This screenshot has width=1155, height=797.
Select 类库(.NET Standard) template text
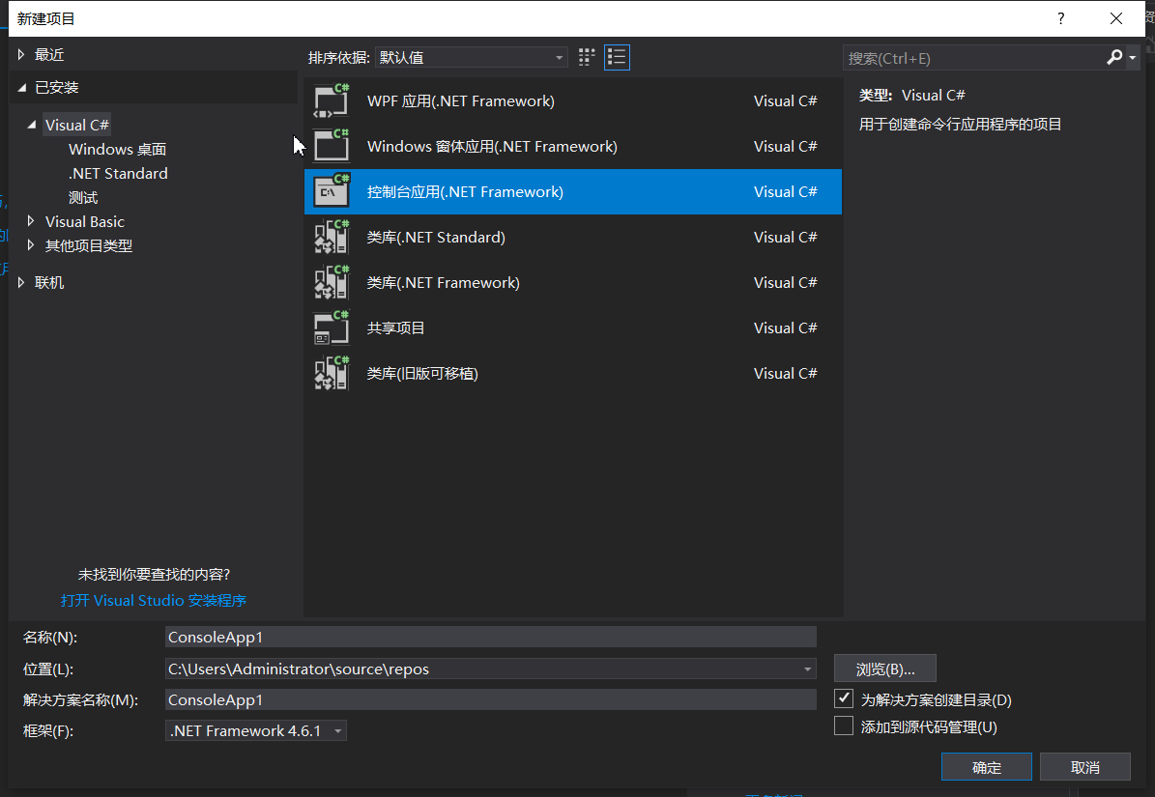tap(436, 238)
